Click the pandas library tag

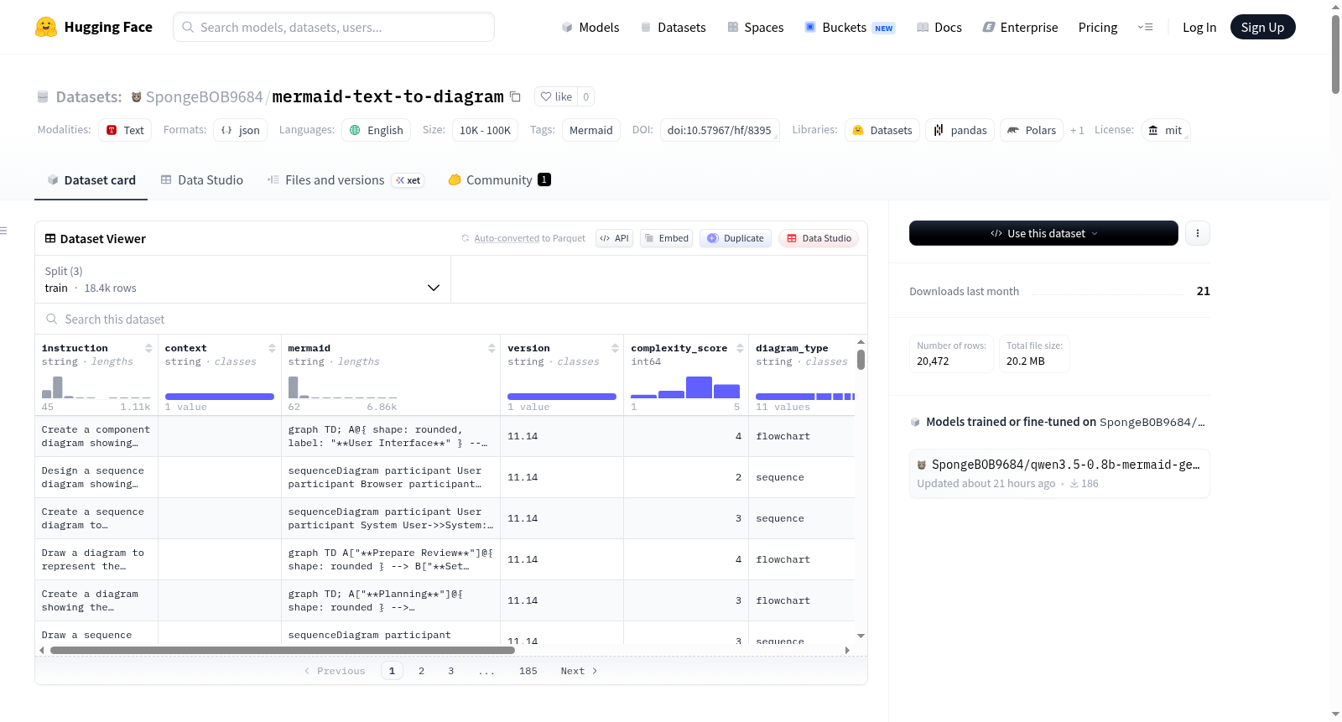[960, 130]
